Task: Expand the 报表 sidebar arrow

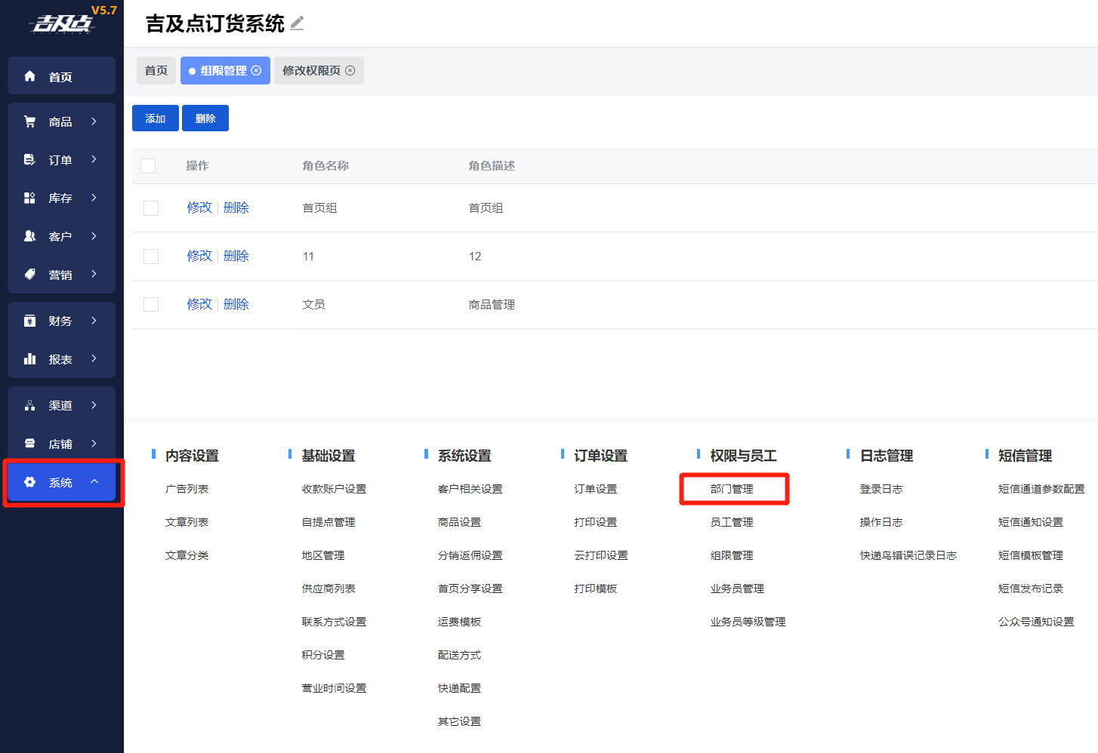Action: 94,358
